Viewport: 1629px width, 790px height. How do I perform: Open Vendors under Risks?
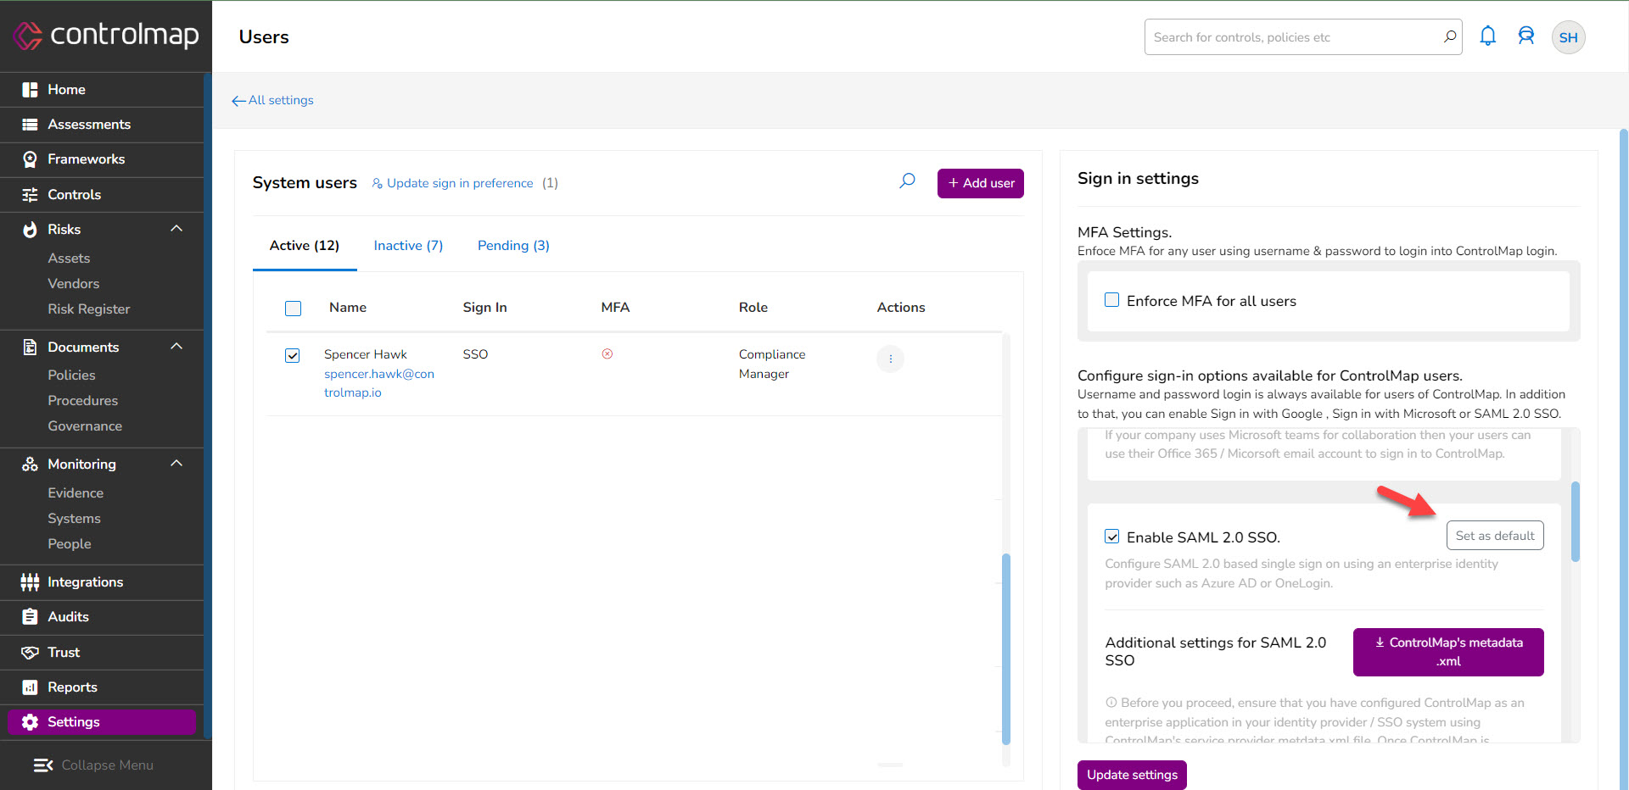pos(74,284)
